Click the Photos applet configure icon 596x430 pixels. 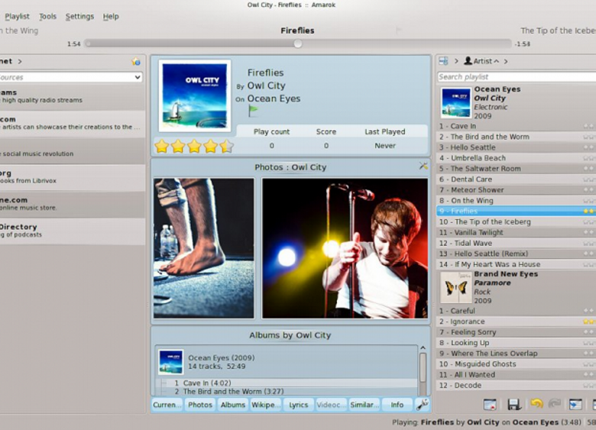click(423, 166)
